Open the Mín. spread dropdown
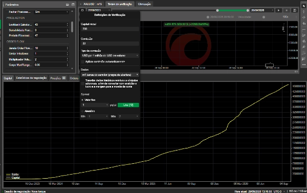 click(98, 116)
